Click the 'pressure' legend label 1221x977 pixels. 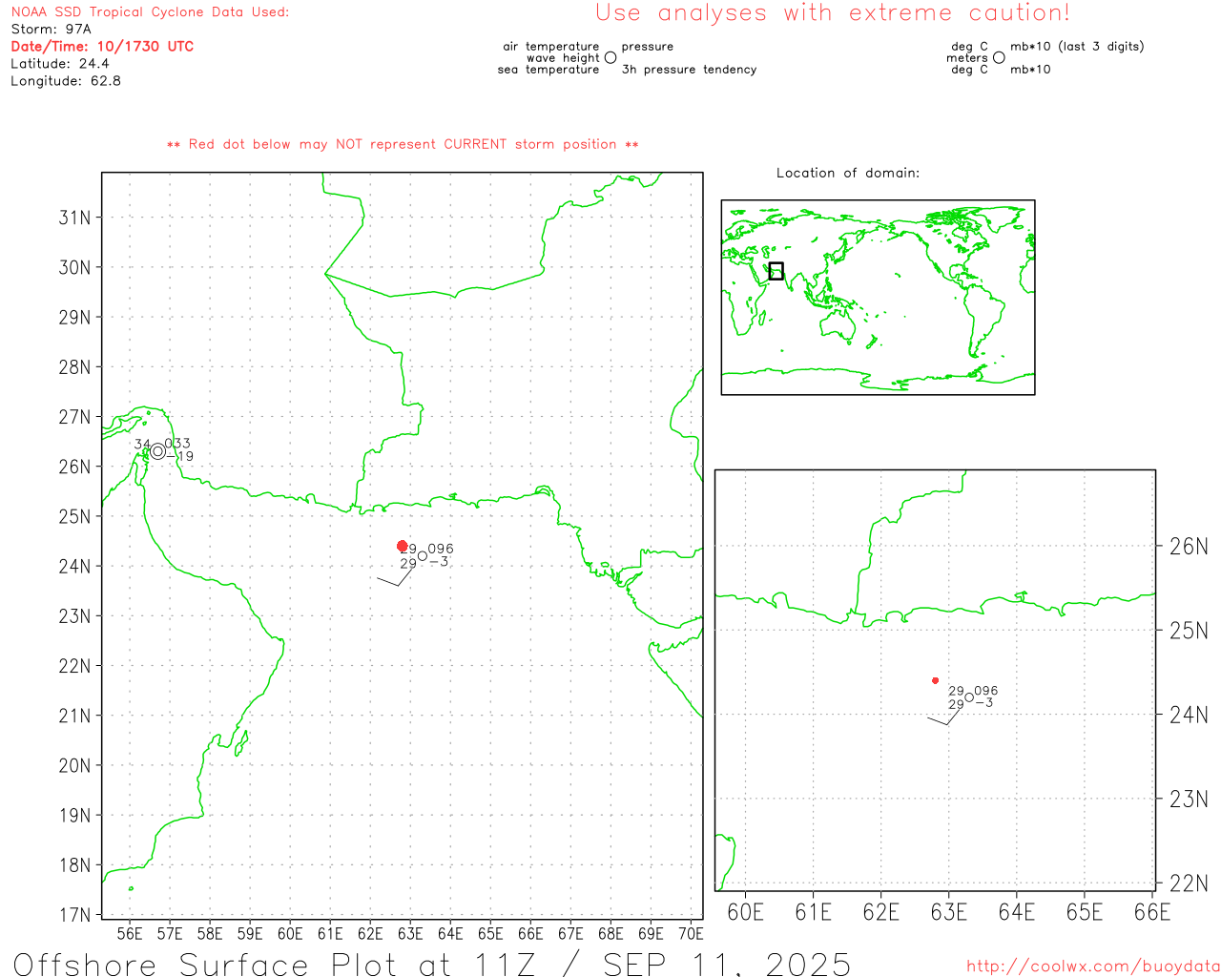click(x=648, y=47)
